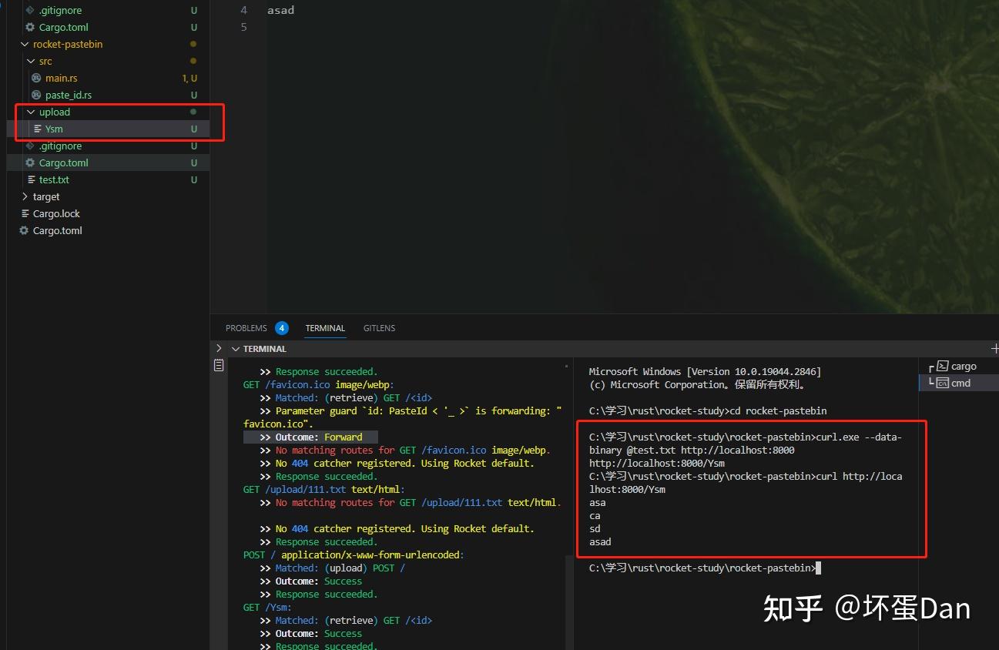This screenshot has width=999, height=650.
Task: Select Cargo.lock in the explorer
Action: tap(56, 213)
